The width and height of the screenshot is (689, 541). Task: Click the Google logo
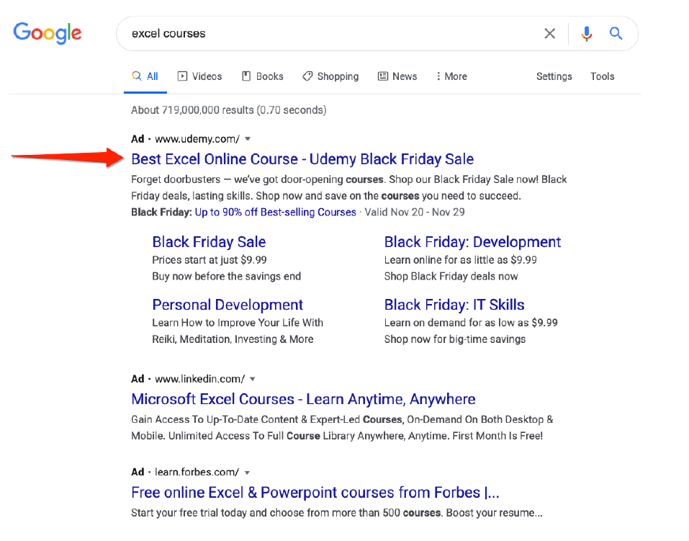[x=48, y=33]
